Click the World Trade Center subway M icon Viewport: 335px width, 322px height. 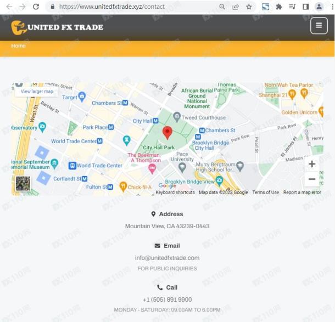coord(99,141)
